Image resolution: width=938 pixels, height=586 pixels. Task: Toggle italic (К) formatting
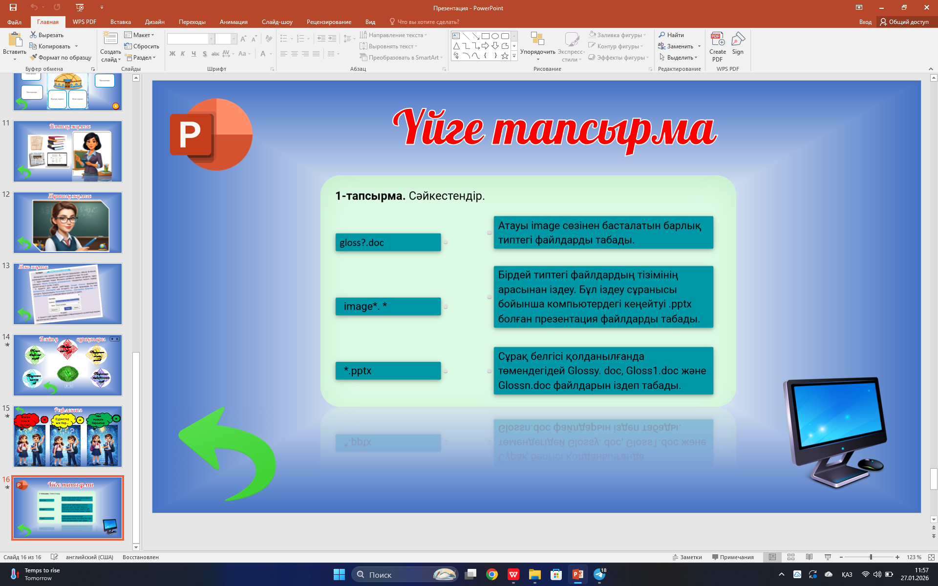[183, 54]
